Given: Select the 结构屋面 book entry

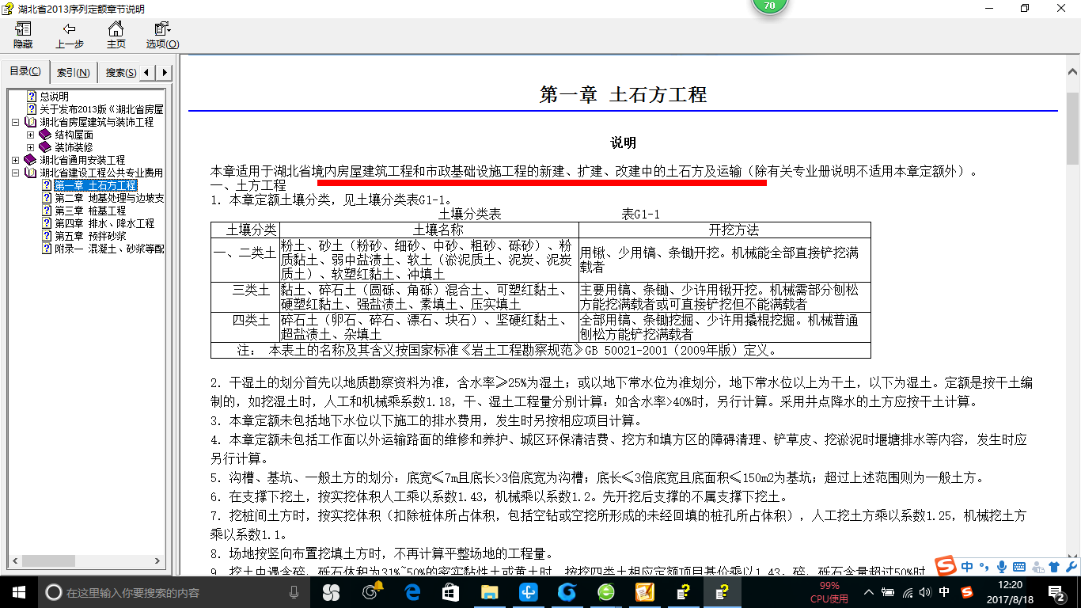Looking at the screenshot, I should (x=74, y=135).
